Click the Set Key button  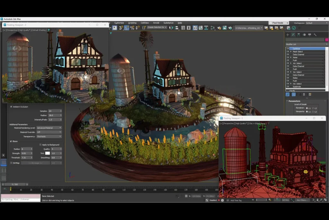(285, 200)
